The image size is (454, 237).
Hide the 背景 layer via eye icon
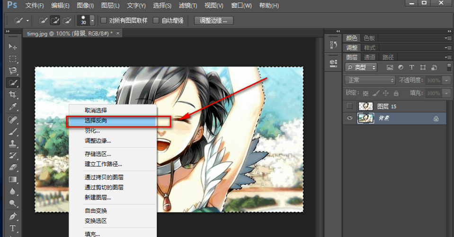350,118
